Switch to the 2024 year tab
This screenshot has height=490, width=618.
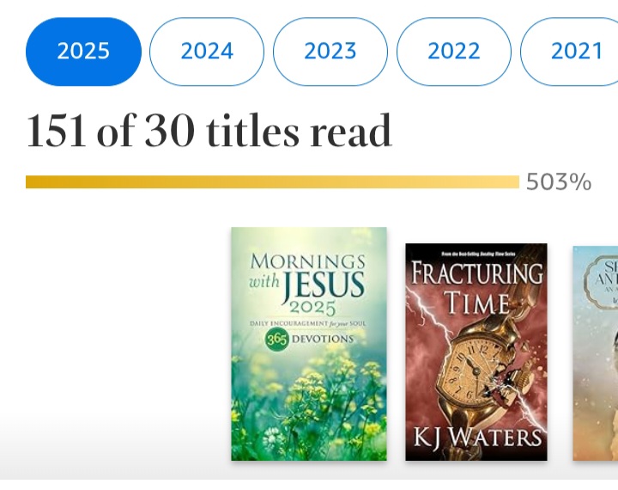coord(207,52)
